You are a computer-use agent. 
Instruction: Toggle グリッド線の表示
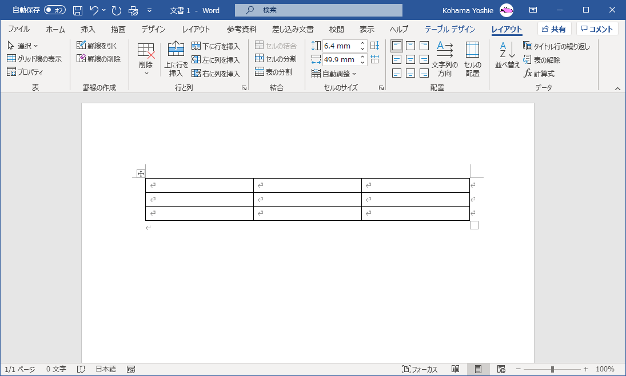(x=34, y=59)
